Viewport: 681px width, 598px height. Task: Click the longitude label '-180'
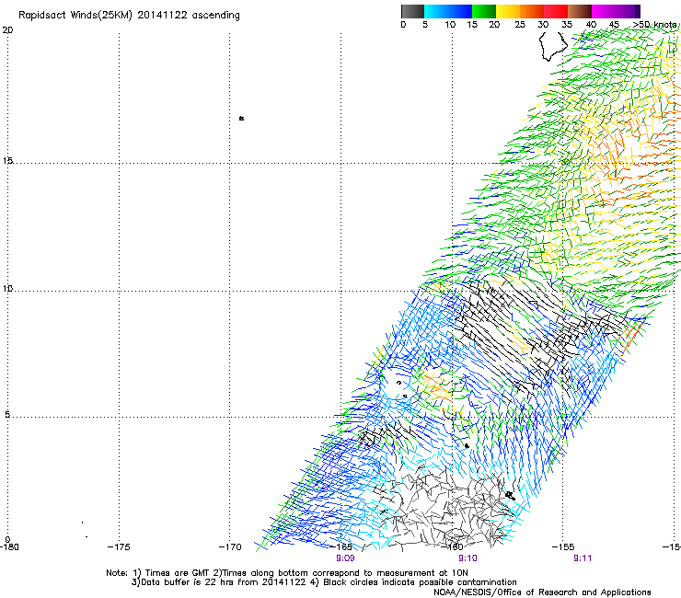[x=9, y=546]
